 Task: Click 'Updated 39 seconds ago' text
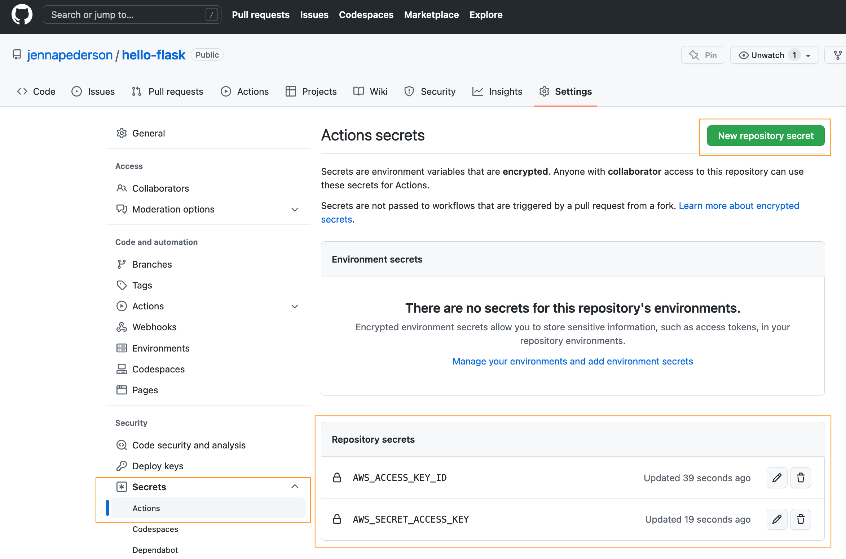pos(697,478)
